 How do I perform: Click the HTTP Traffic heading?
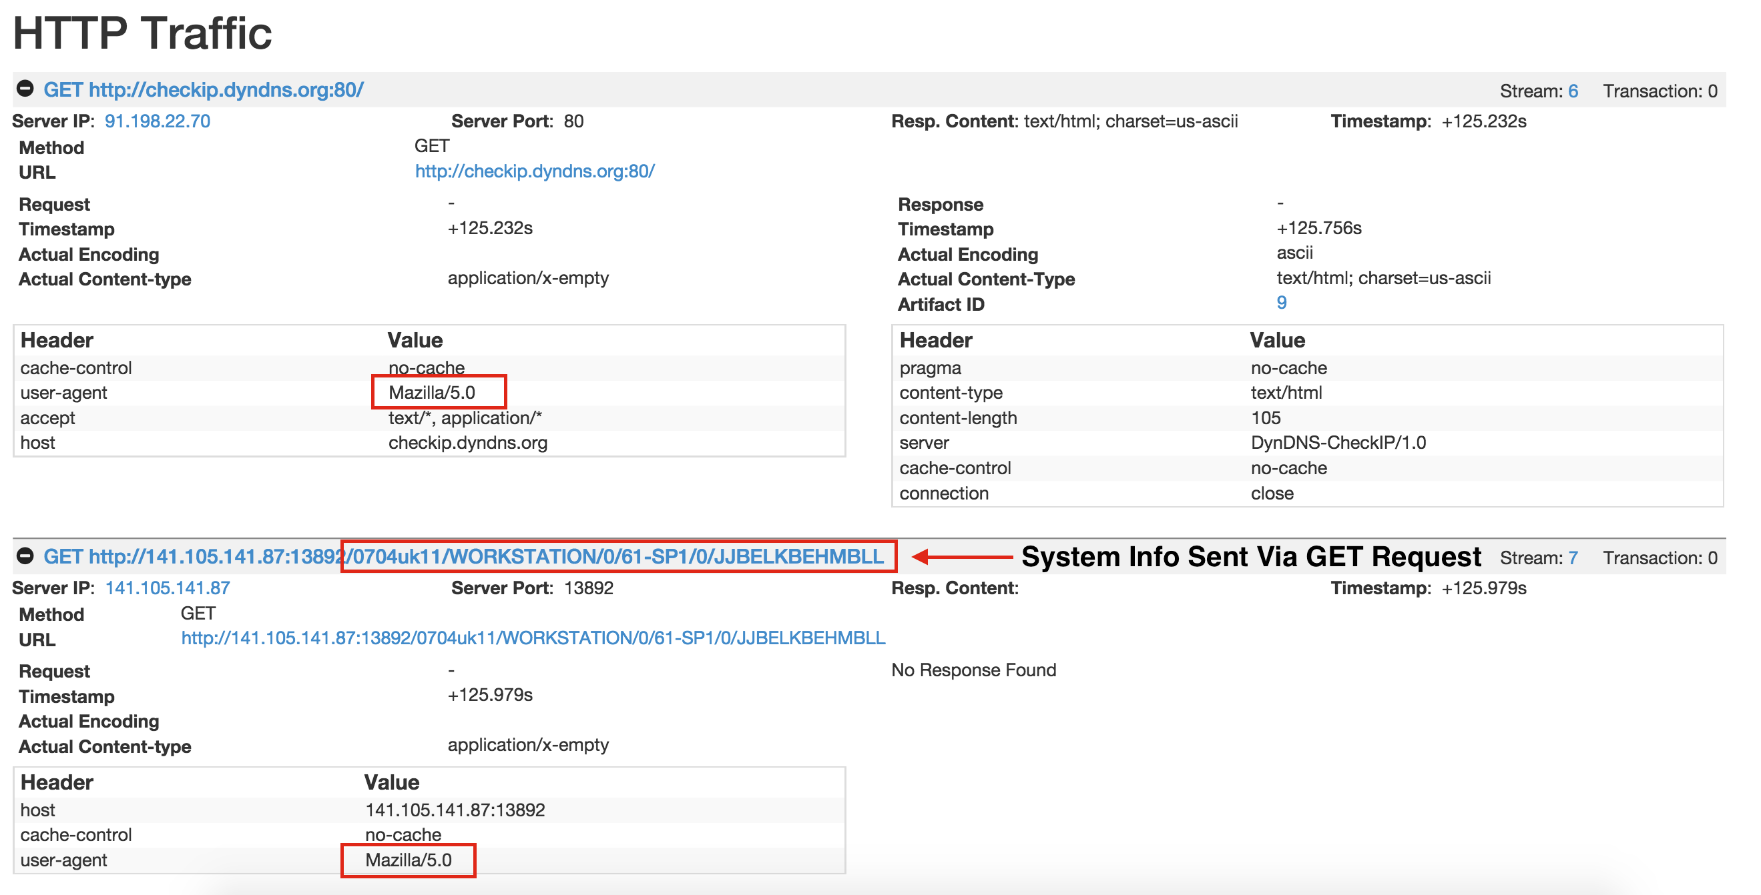(142, 33)
